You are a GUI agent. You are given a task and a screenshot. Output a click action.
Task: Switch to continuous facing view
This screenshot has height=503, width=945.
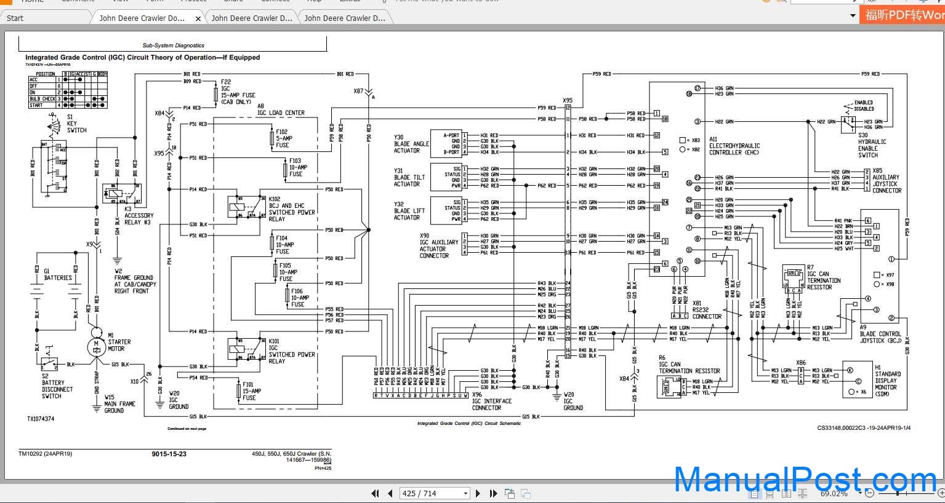click(803, 493)
